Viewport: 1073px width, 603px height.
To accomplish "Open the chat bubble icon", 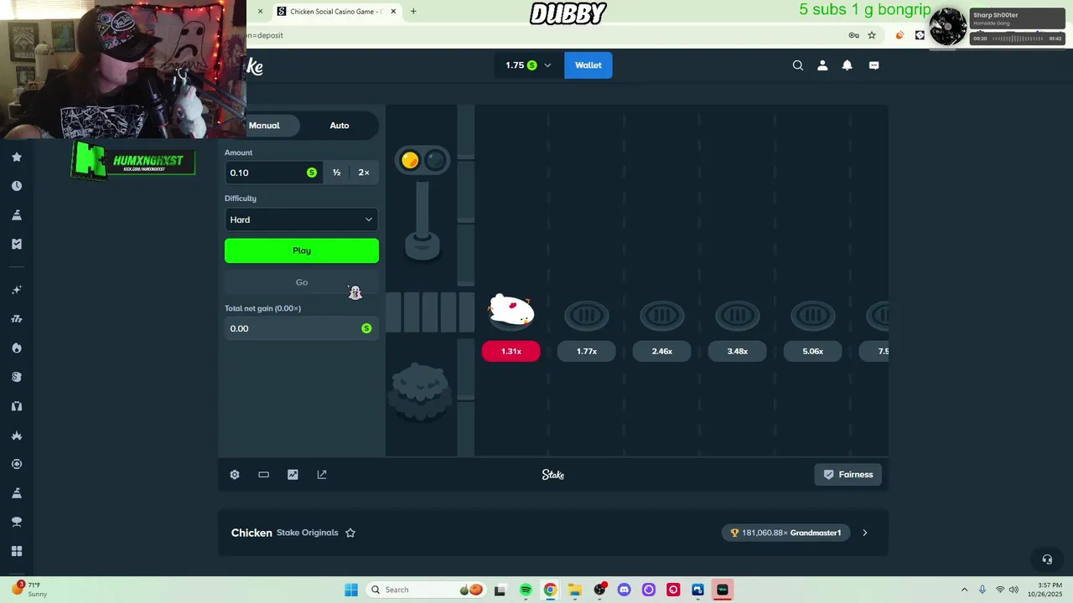I will [874, 65].
